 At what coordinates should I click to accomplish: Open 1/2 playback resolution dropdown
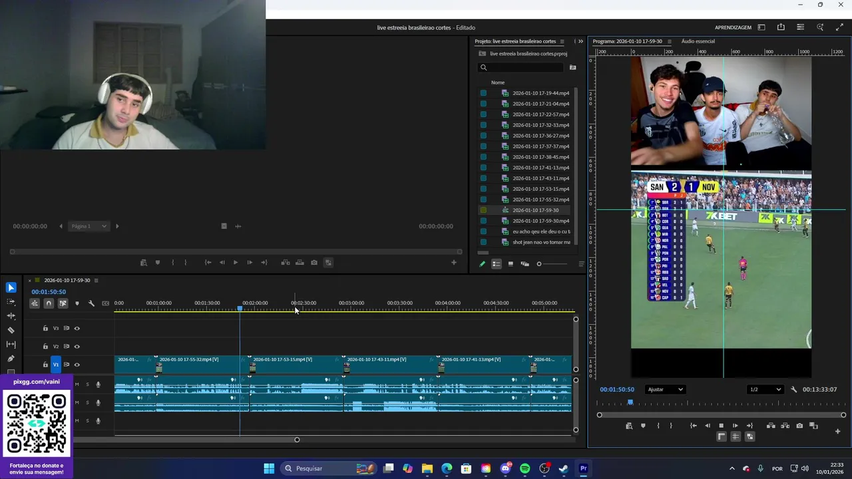(765, 389)
